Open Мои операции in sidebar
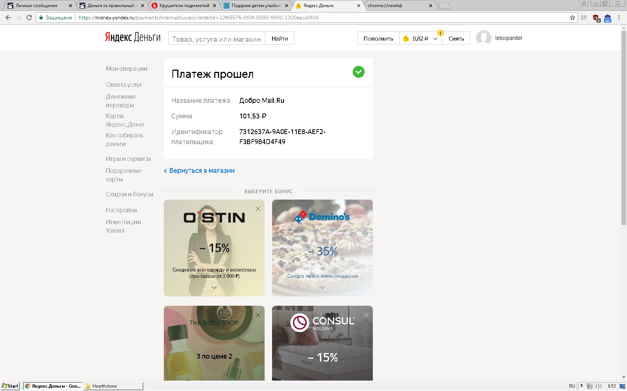The height and width of the screenshot is (391, 627). tap(127, 69)
